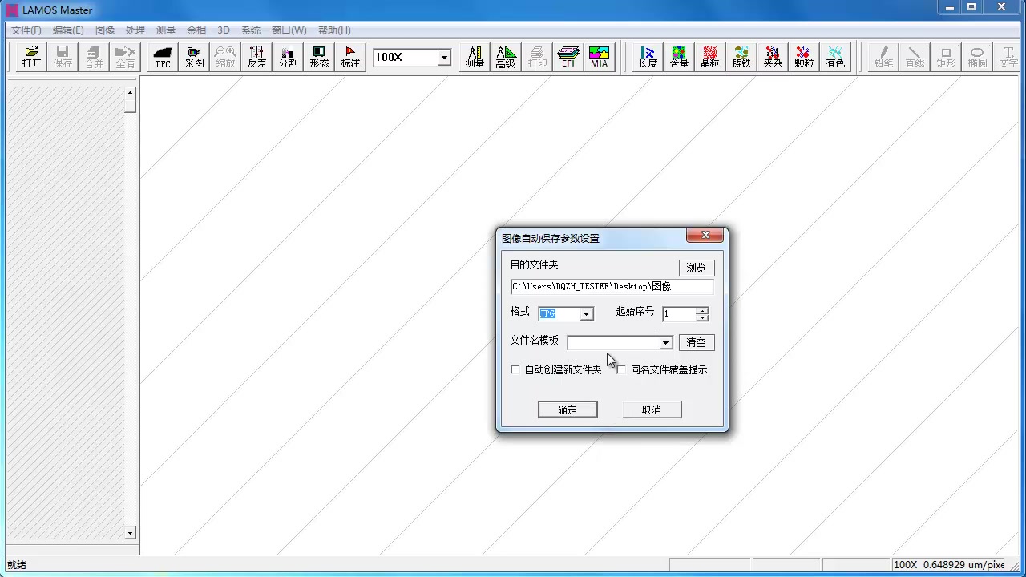Click the 清空 clear button
Image resolution: width=1026 pixels, height=577 pixels.
click(x=697, y=342)
